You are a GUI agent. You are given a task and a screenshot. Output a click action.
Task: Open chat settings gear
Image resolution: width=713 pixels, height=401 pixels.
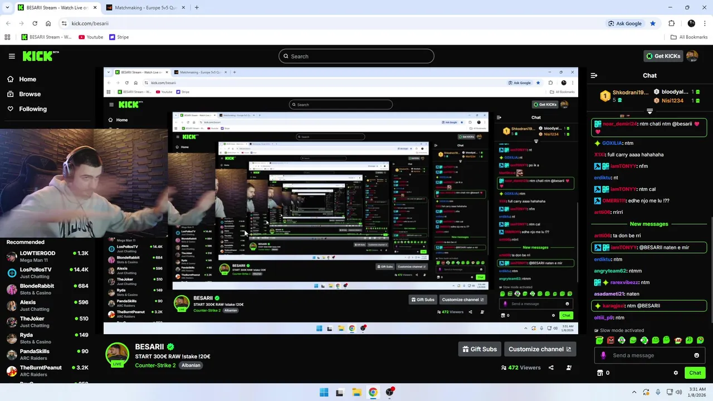(676, 373)
